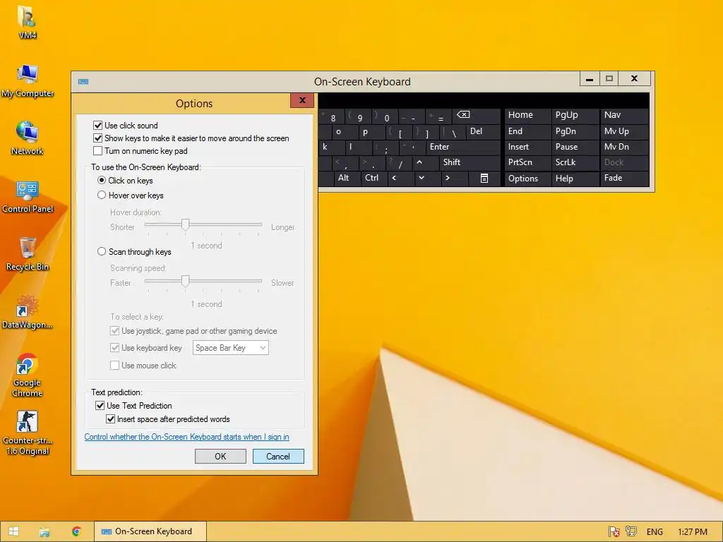Tap the Ctrl key

(374, 179)
